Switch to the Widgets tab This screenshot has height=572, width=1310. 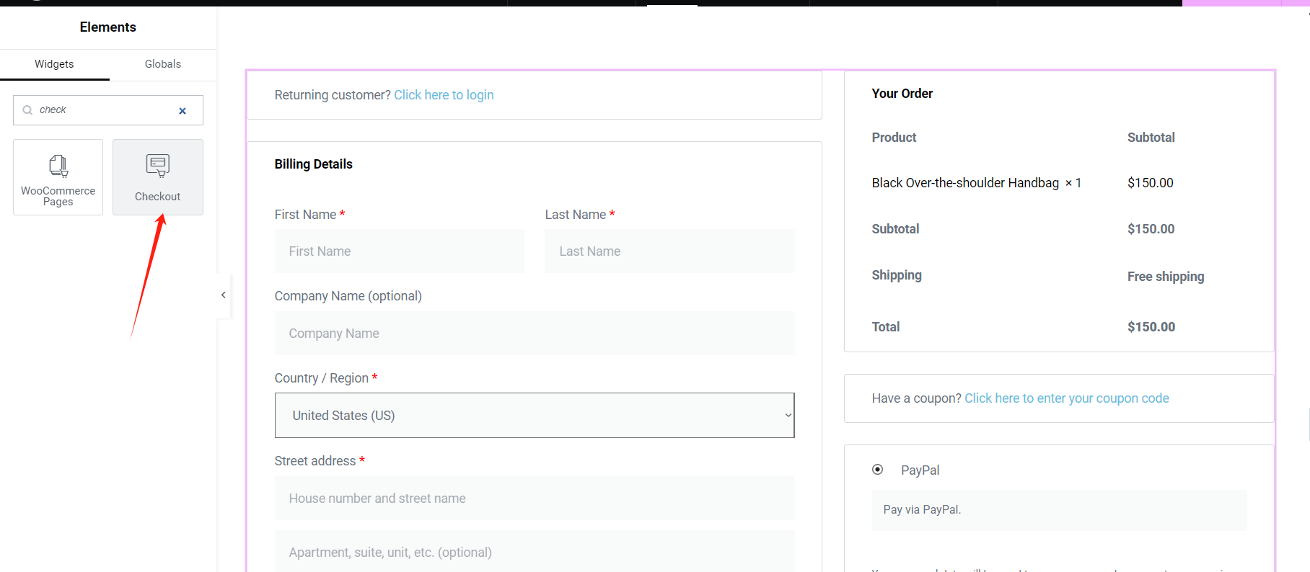54,63
